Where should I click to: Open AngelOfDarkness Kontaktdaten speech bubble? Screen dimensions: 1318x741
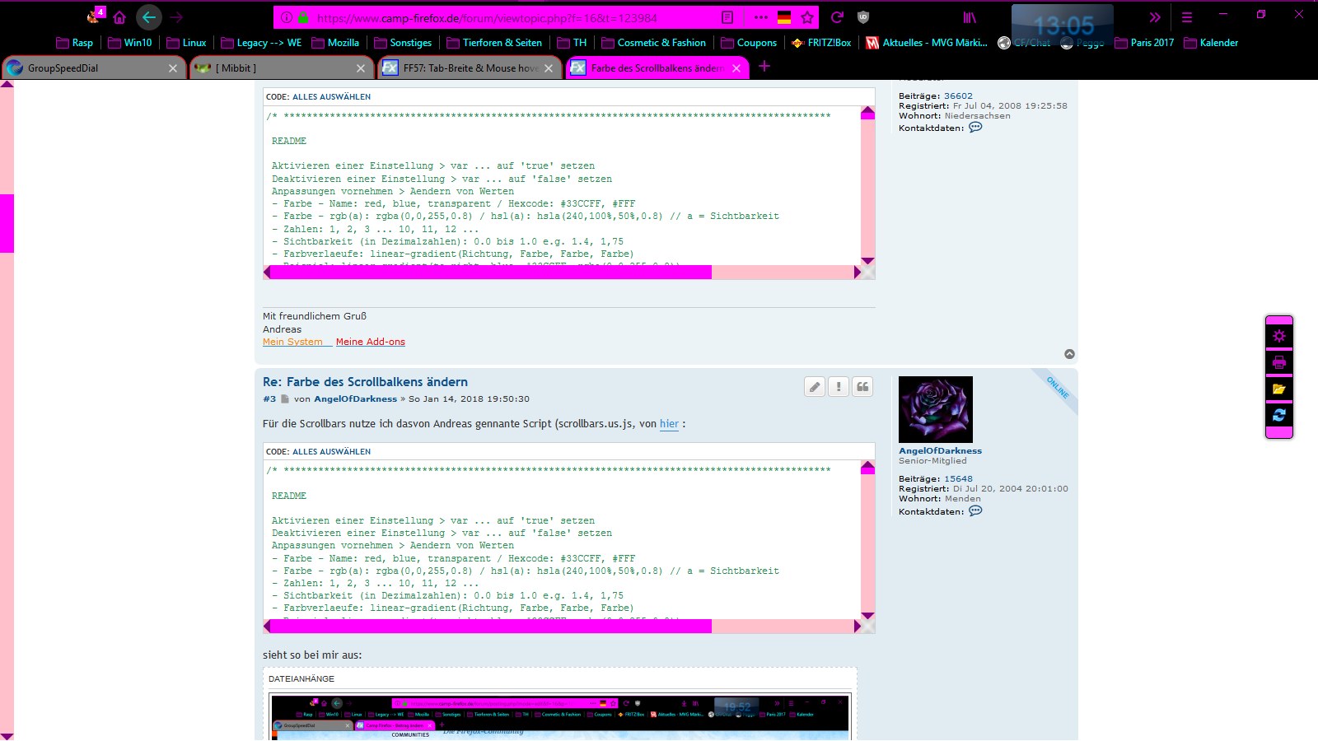975,511
